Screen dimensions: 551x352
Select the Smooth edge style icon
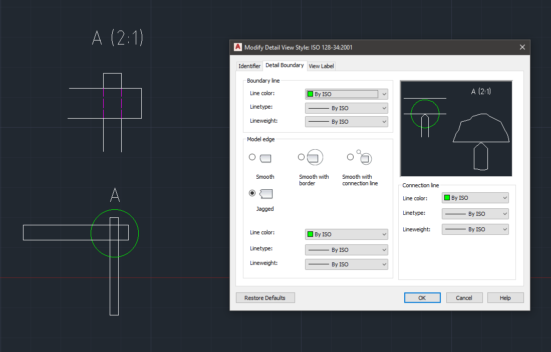click(x=265, y=157)
